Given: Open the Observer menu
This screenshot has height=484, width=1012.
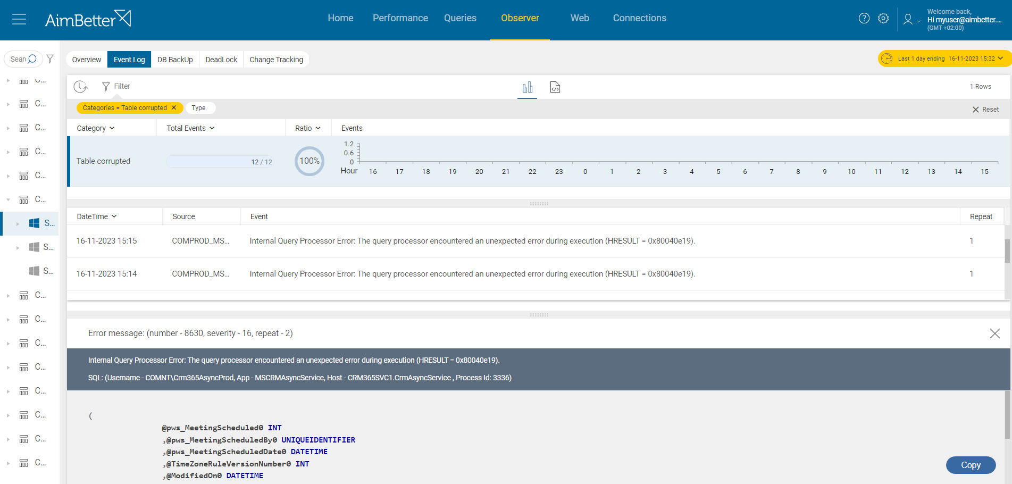Looking at the screenshot, I should point(520,18).
